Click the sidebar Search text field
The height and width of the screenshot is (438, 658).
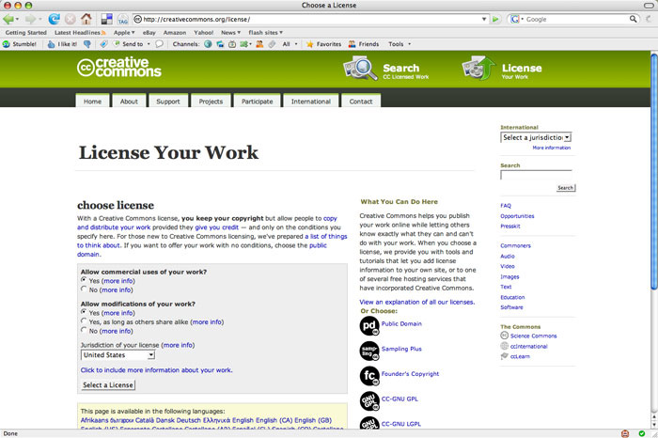click(536, 175)
